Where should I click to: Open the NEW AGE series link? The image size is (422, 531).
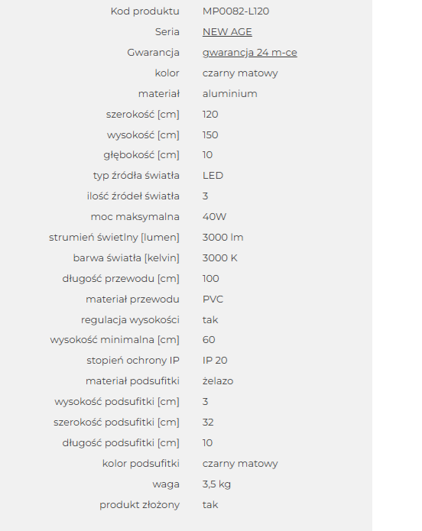tap(227, 32)
